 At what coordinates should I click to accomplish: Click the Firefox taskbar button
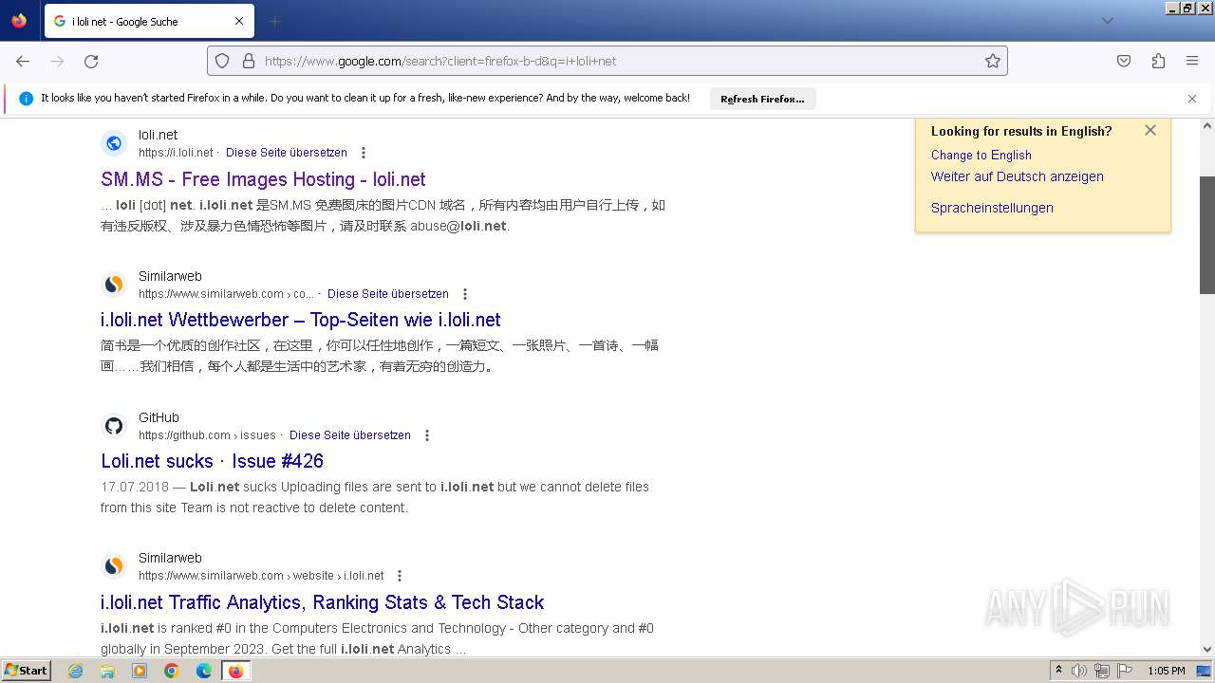[235, 671]
